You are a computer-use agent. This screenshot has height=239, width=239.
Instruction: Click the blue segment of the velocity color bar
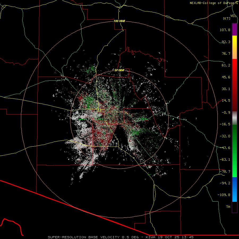pos(234,189)
